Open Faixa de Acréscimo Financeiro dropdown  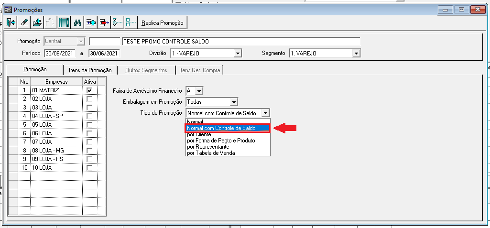(199, 91)
